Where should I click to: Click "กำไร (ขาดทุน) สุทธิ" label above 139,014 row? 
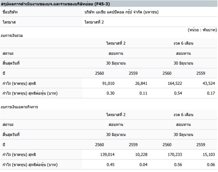pyautogui.click(x=19, y=154)
